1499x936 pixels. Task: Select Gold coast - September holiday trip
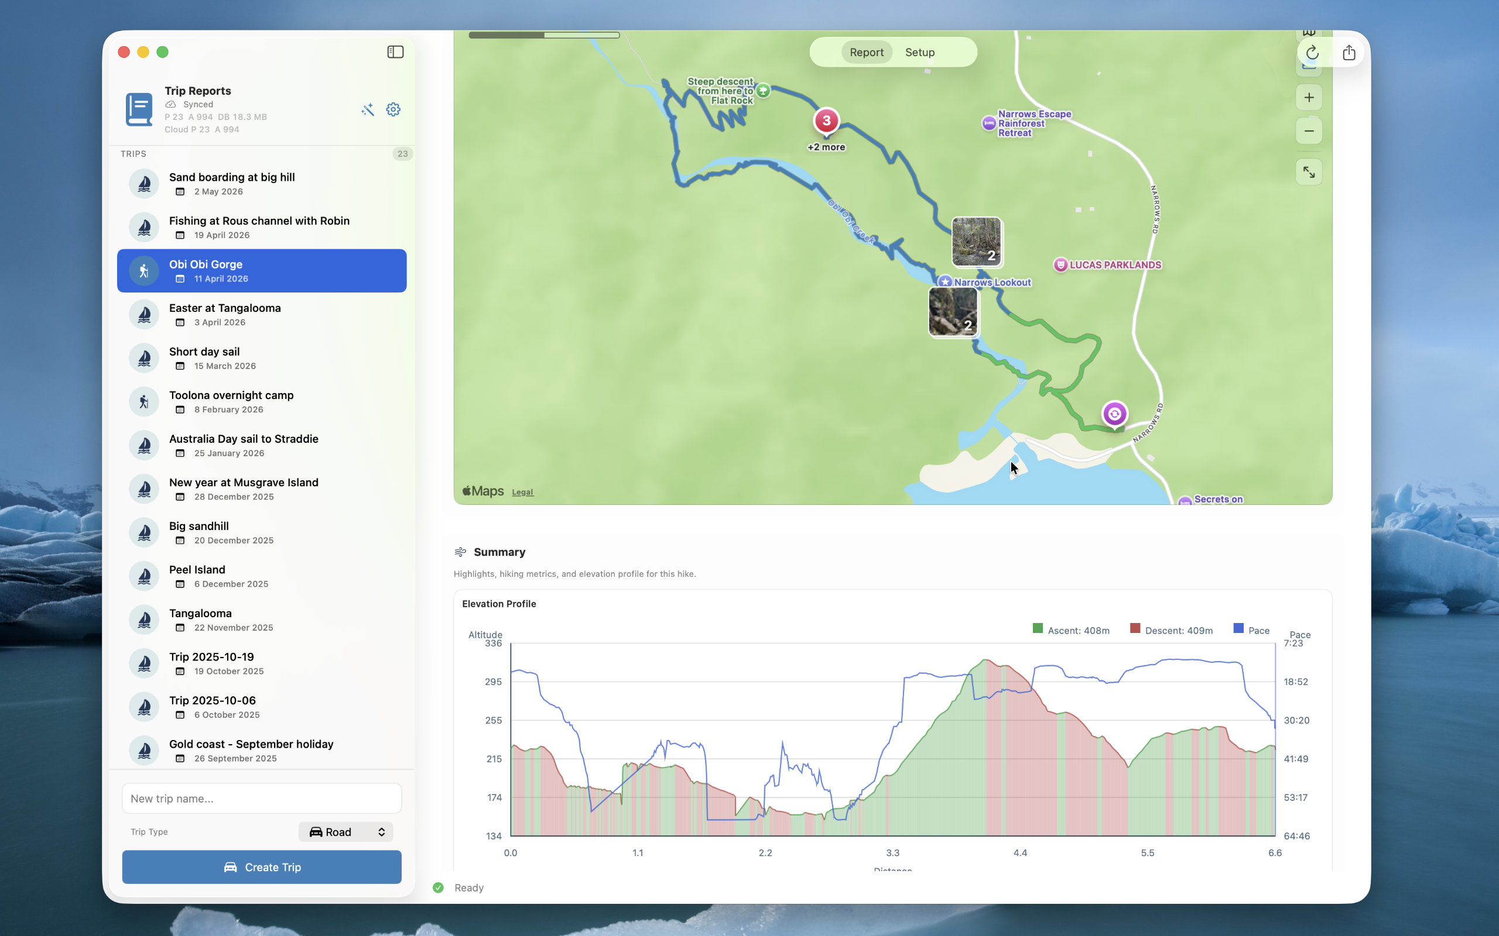262,751
